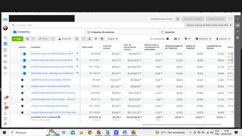Viewport: 242px width, 136px height.
Task: Open the weather widget 22°C Parc ensolarado
Action: pos(170,132)
